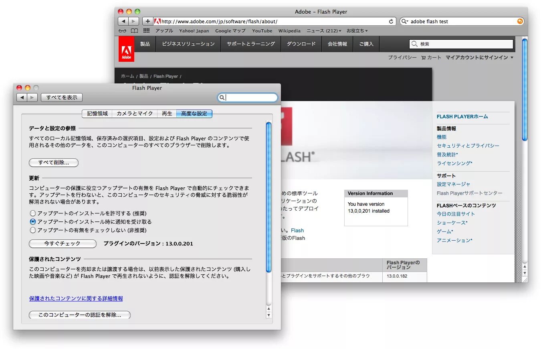541x349 pixels.
Task: Click the Wikipedia bookmark
Action: coord(289,31)
